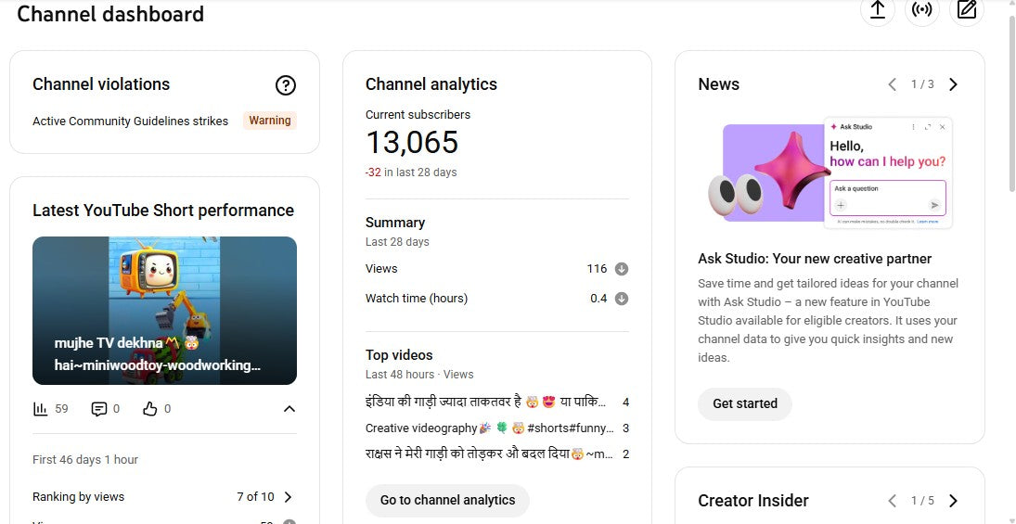Show next Creator Insider item
Viewport: 1016px width, 524px height.
point(953,501)
